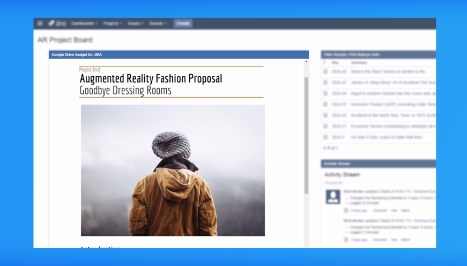Click the Goodbye Dressing Rooms subtitle
467x266 pixels.
(125, 90)
